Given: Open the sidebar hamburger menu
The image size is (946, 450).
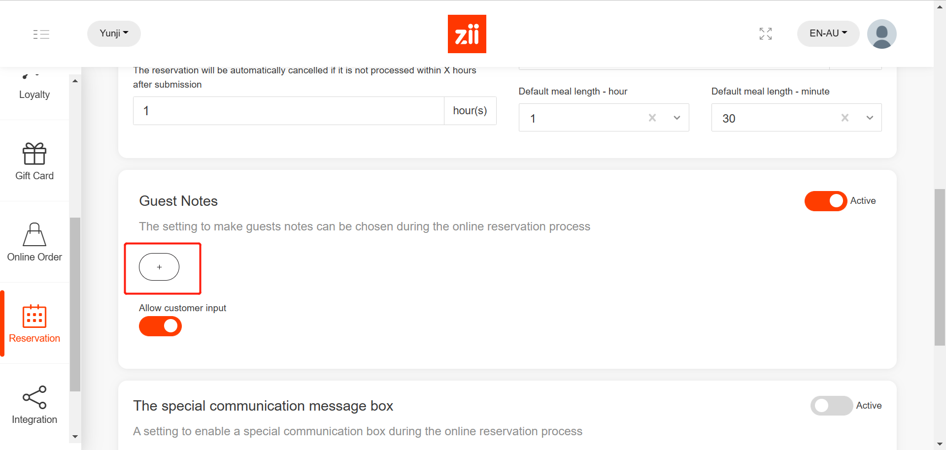Looking at the screenshot, I should [41, 34].
